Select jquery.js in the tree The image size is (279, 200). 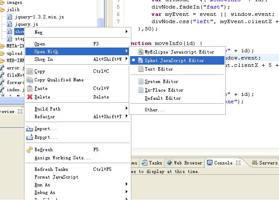point(26,24)
